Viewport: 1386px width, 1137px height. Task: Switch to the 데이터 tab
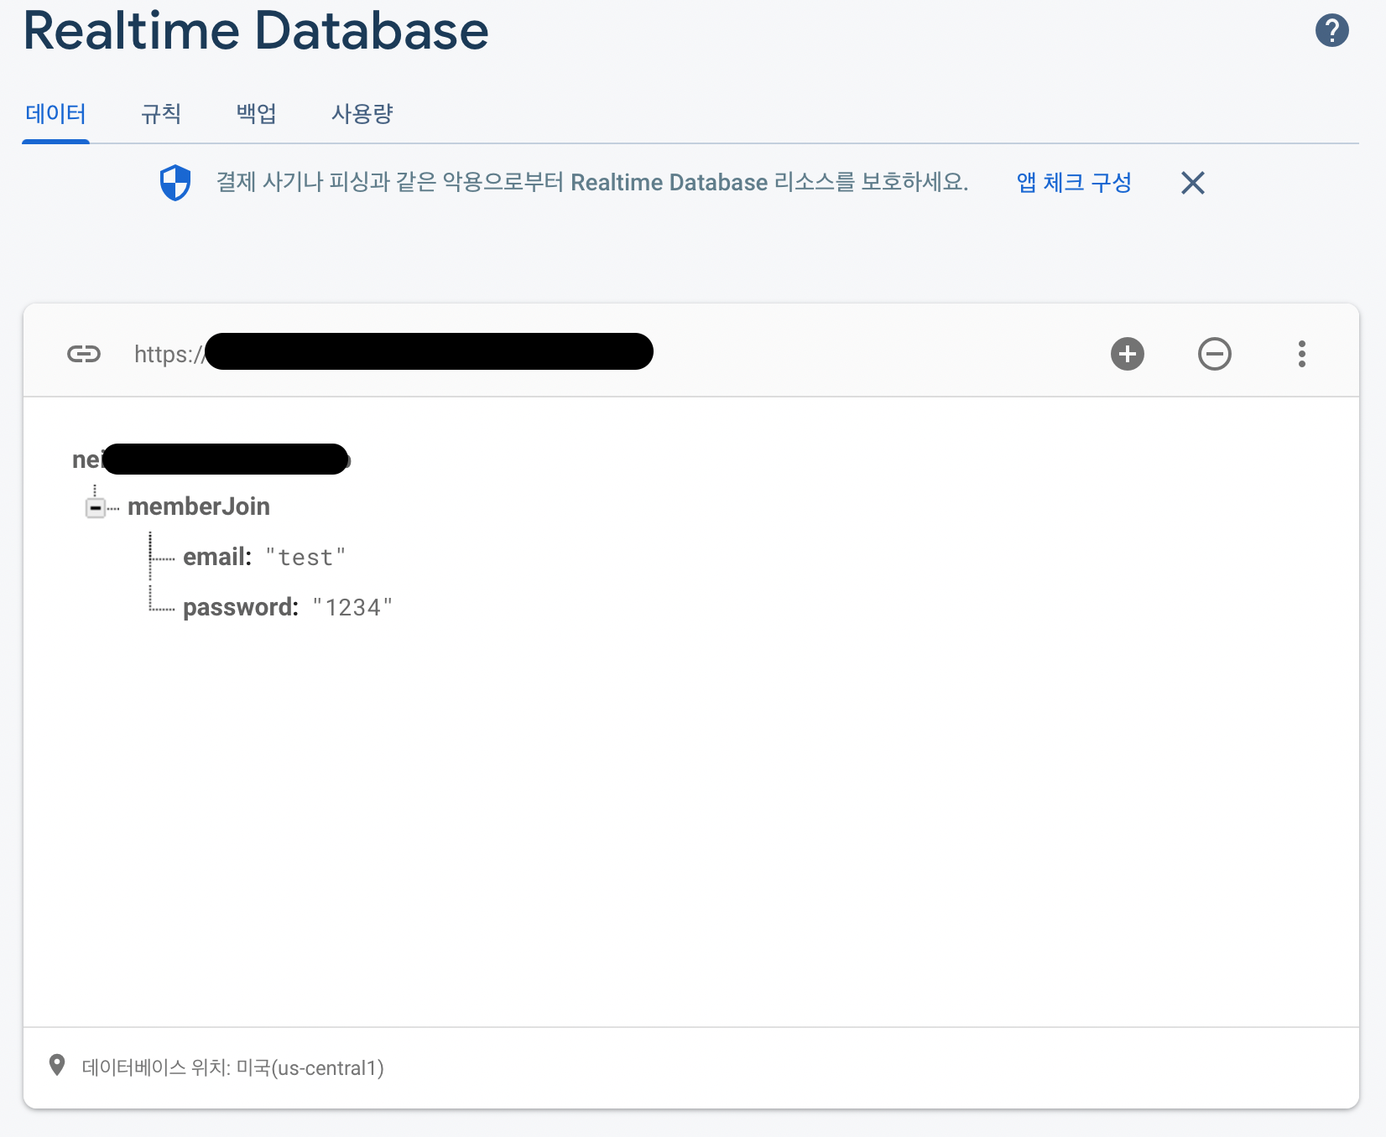click(55, 114)
